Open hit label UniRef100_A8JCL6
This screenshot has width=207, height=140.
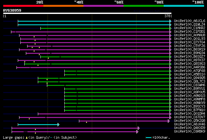coord(190,21)
